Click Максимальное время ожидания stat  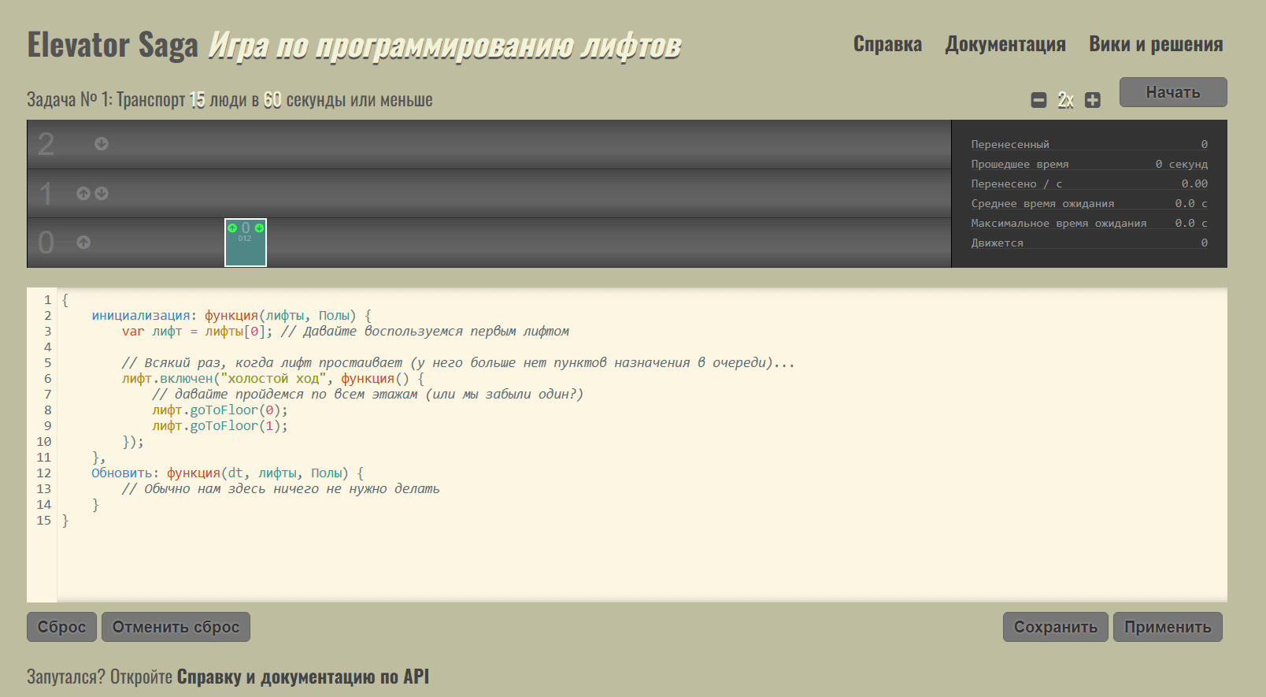(1089, 223)
